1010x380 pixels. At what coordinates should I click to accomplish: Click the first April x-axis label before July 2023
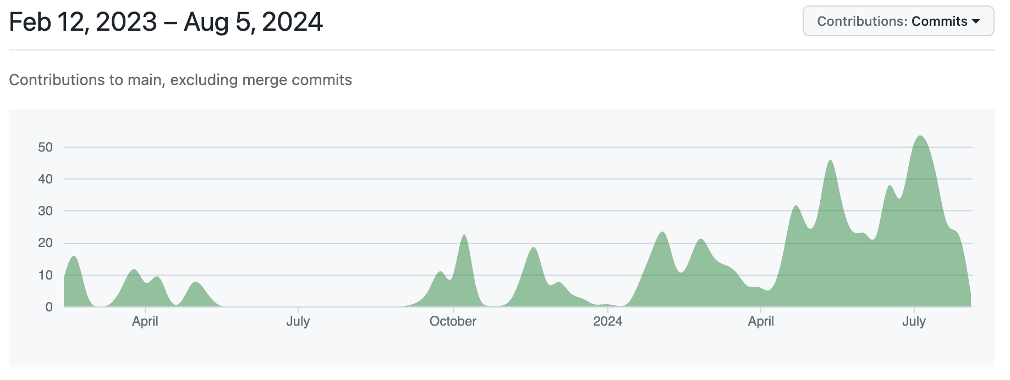point(145,321)
